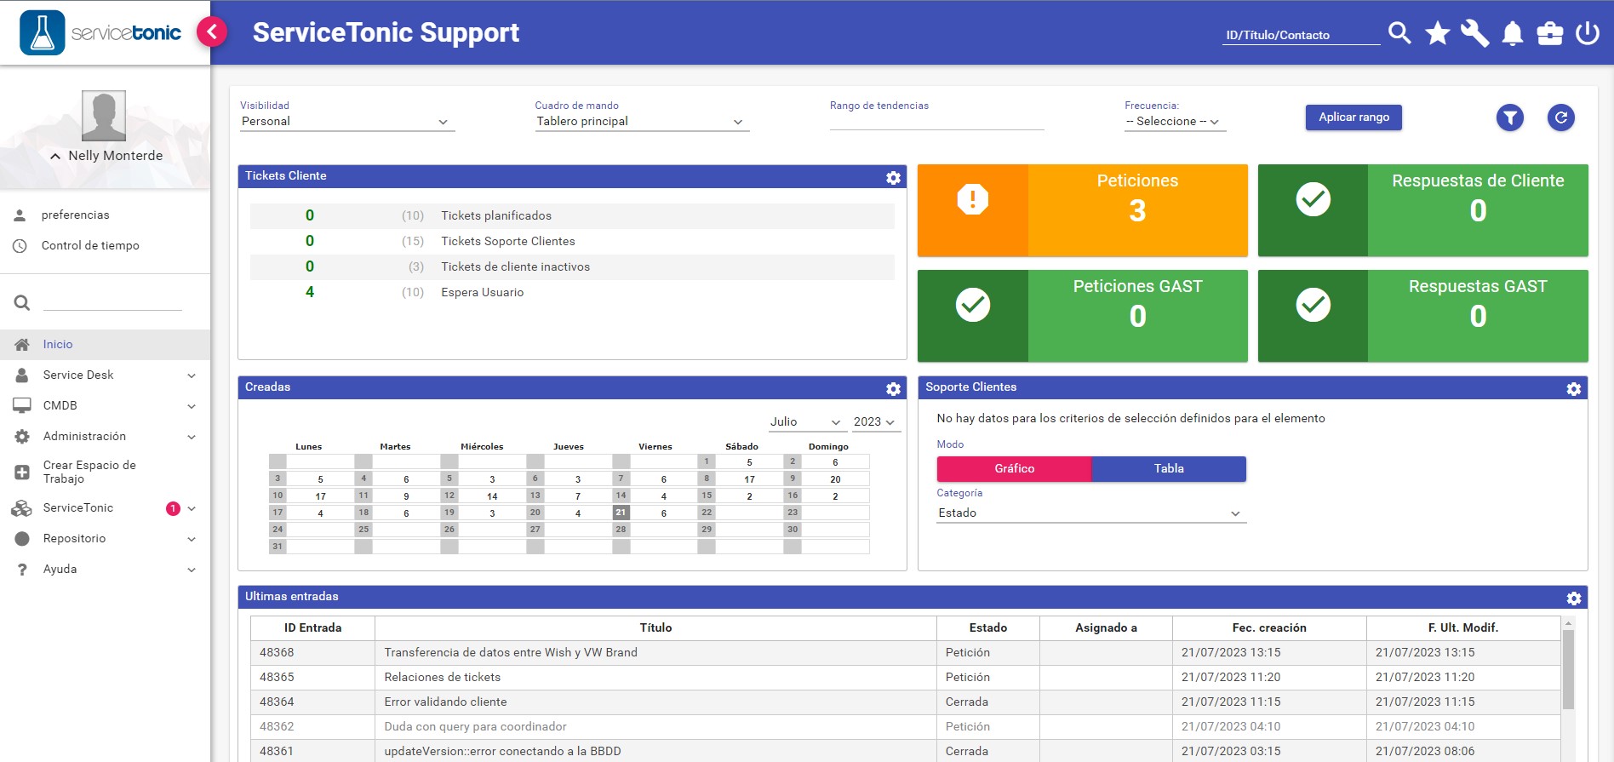The height and width of the screenshot is (762, 1614).
Task: Click the Aplicar rango button
Action: [1354, 117]
